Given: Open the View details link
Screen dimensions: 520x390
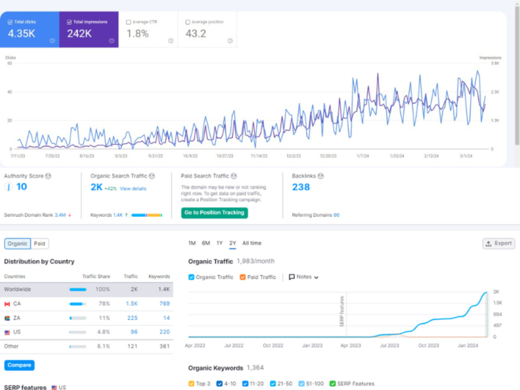Looking at the screenshot, I should click(x=133, y=189).
